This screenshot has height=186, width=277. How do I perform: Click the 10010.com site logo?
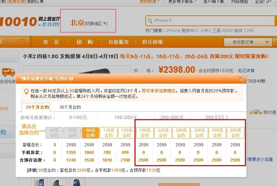[x=30, y=22]
